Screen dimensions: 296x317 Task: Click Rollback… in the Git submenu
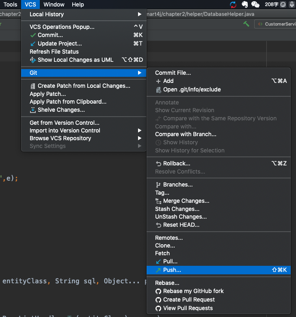point(218,163)
